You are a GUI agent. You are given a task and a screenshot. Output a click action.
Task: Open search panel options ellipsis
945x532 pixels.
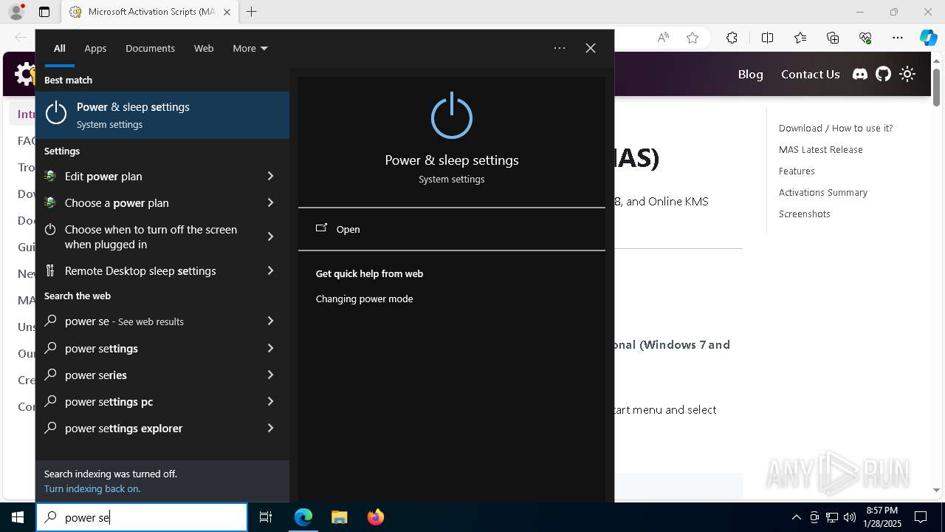coord(560,48)
